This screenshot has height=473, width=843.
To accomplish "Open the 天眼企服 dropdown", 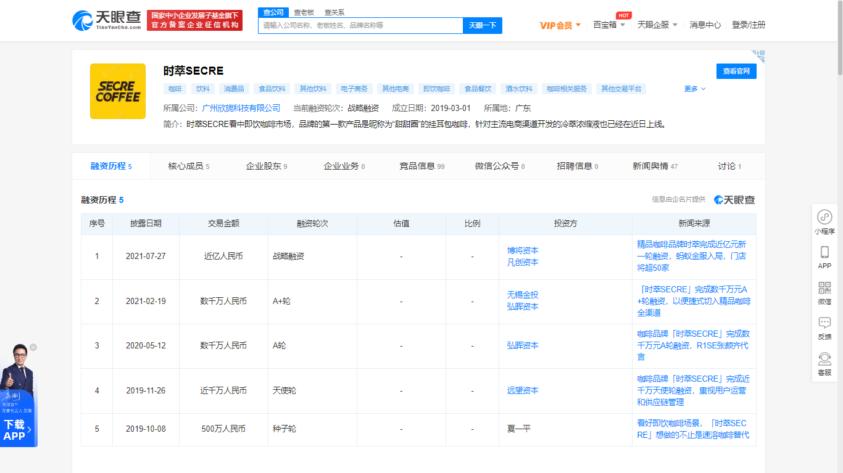I will point(657,25).
